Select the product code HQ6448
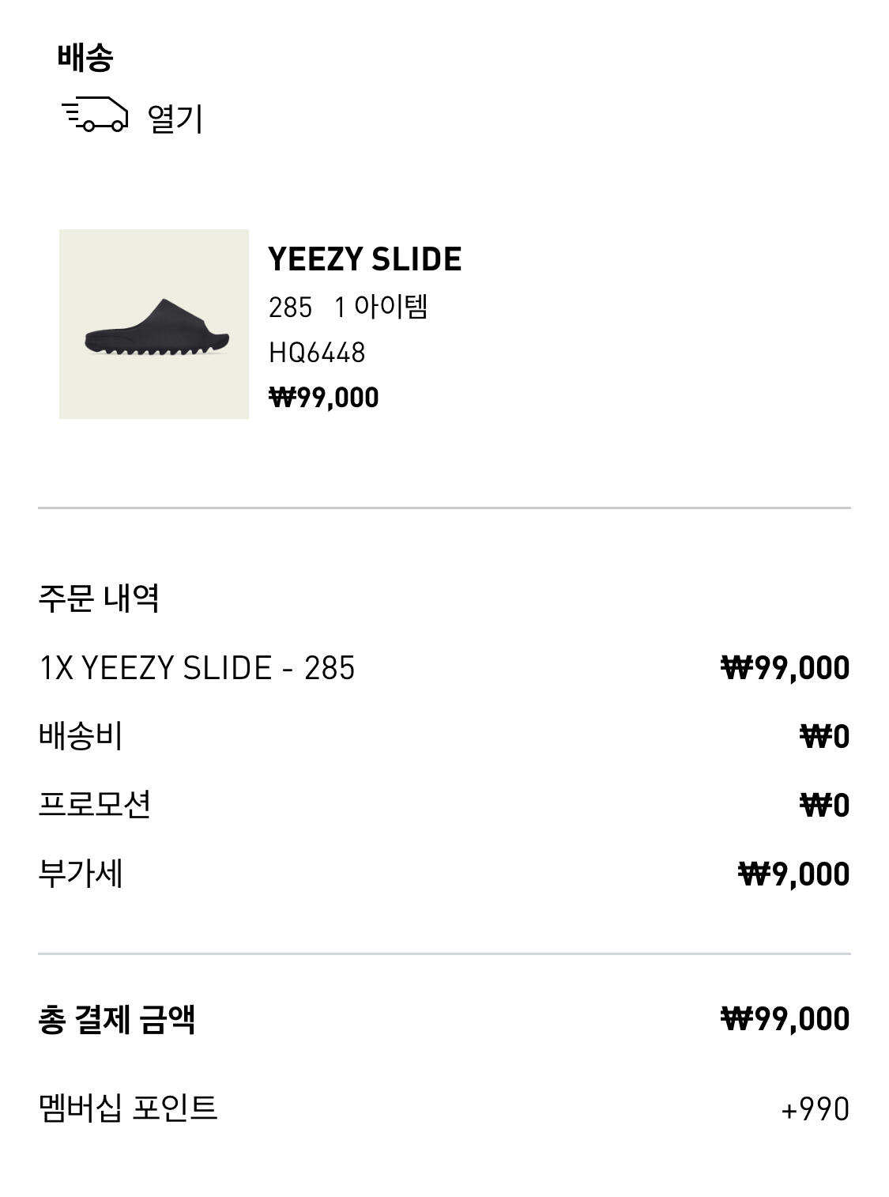The height and width of the screenshot is (1197, 889). (x=317, y=353)
